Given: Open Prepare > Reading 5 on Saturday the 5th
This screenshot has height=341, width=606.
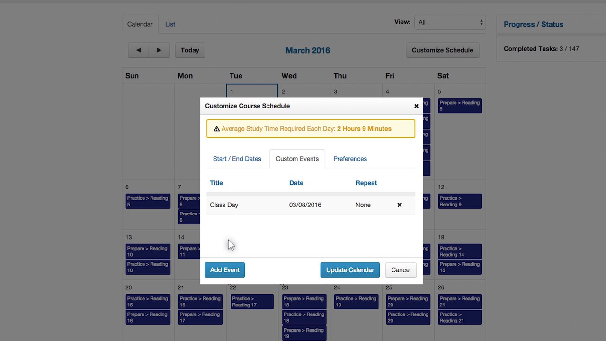Looking at the screenshot, I should 459,106.
